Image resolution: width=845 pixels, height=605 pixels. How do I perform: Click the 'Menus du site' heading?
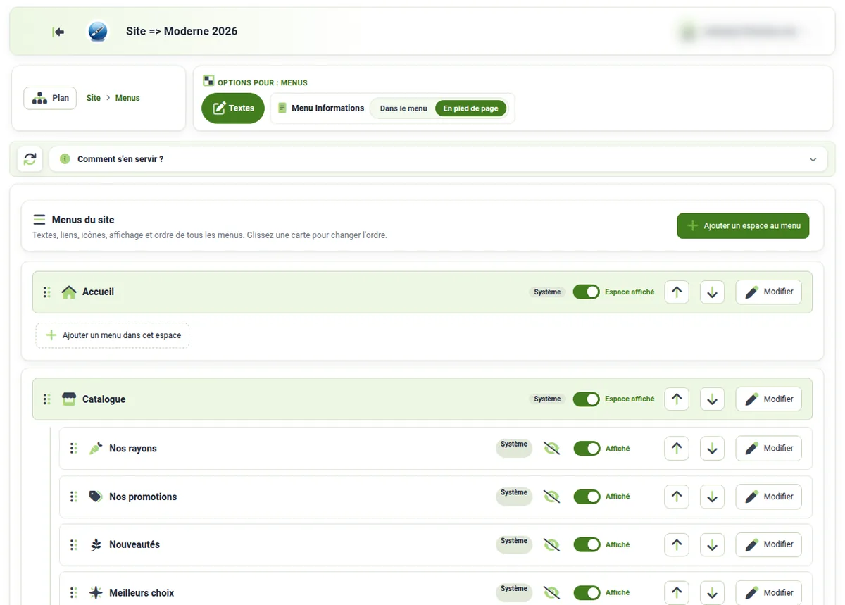click(83, 220)
